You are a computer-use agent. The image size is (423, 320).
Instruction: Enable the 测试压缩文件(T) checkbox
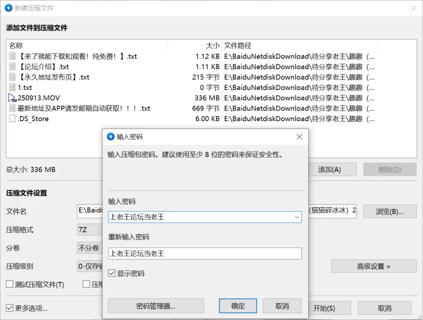pyautogui.click(x=10, y=285)
